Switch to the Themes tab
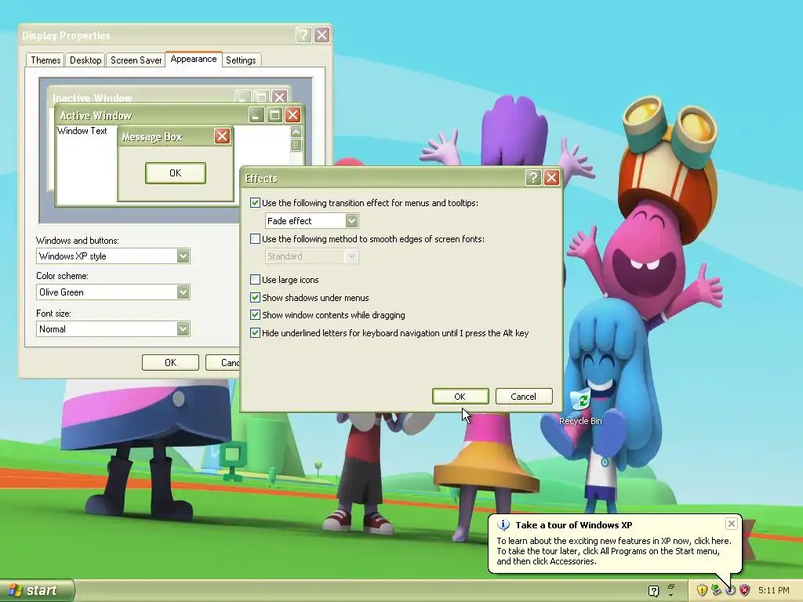This screenshot has height=602, width=803. click(x=45, y=60)
